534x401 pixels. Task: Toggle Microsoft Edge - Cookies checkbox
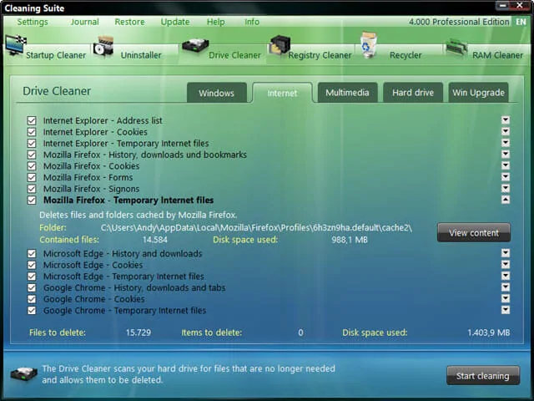tap(32, 265)
